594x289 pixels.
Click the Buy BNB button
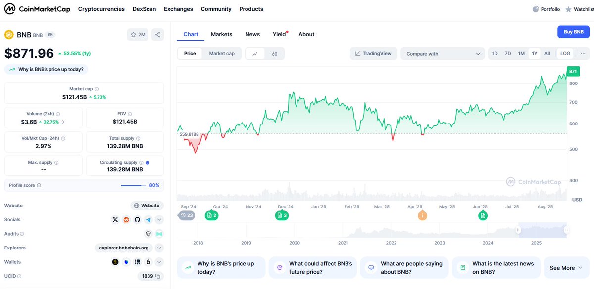573,32
